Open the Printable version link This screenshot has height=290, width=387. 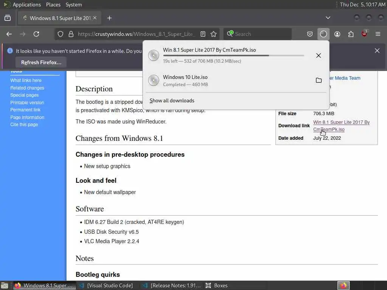click(x=27, y=103)
